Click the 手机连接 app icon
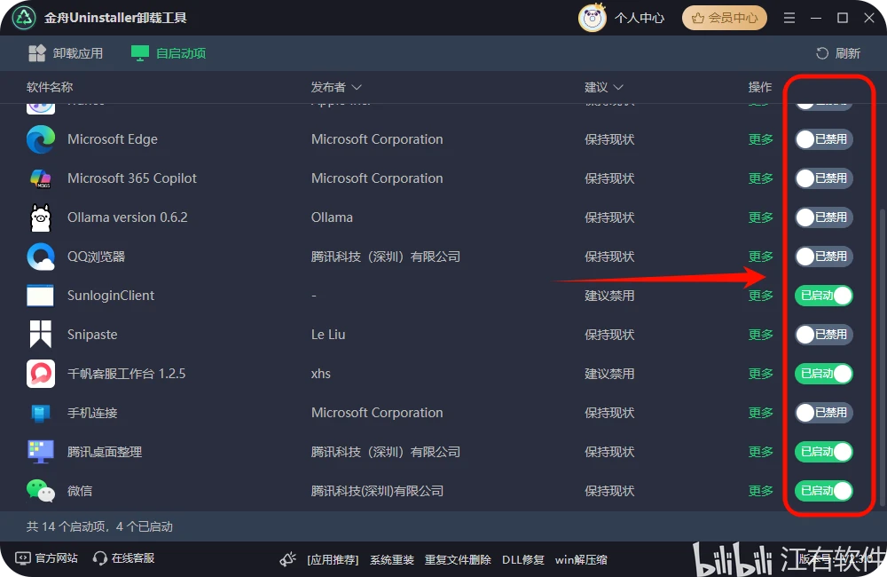887x577 pixels. 41,413
